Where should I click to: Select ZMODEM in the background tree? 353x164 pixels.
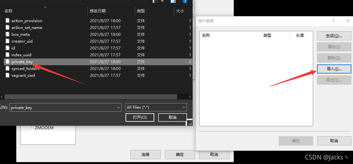(x=44, y=128)
